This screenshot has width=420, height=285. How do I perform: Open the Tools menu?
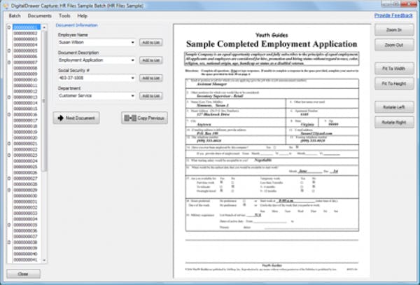point(64,16)
